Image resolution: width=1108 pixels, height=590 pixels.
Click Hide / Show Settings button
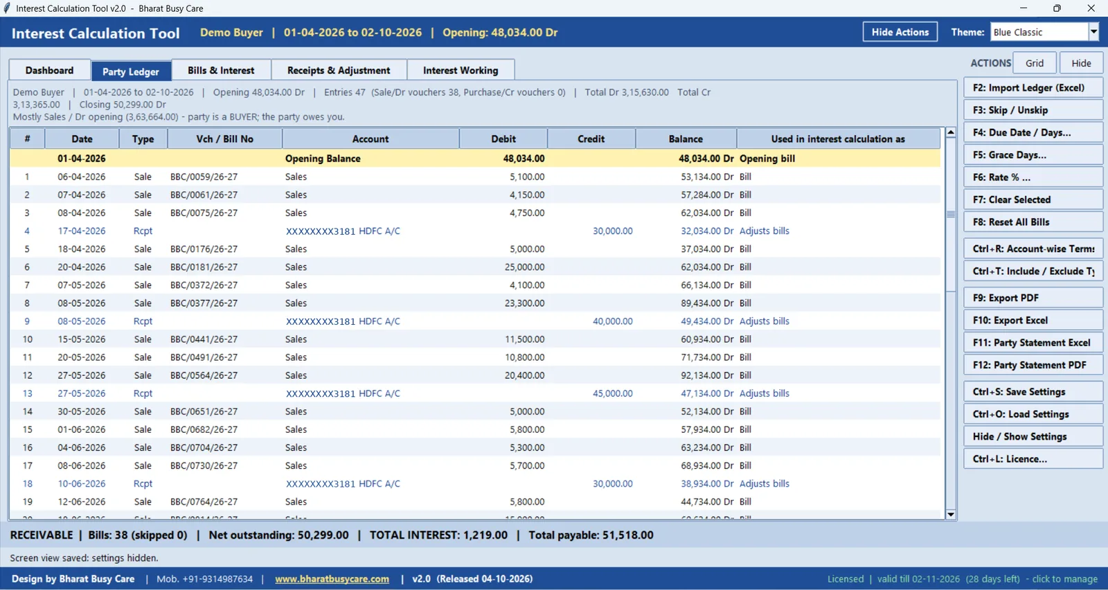(x=1033, y=436)
